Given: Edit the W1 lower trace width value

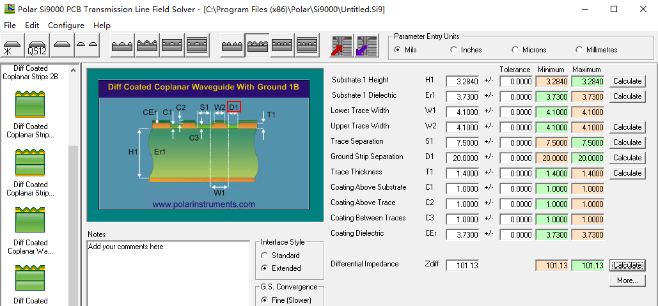Looking at the screenshot, I should click(462, 112).
